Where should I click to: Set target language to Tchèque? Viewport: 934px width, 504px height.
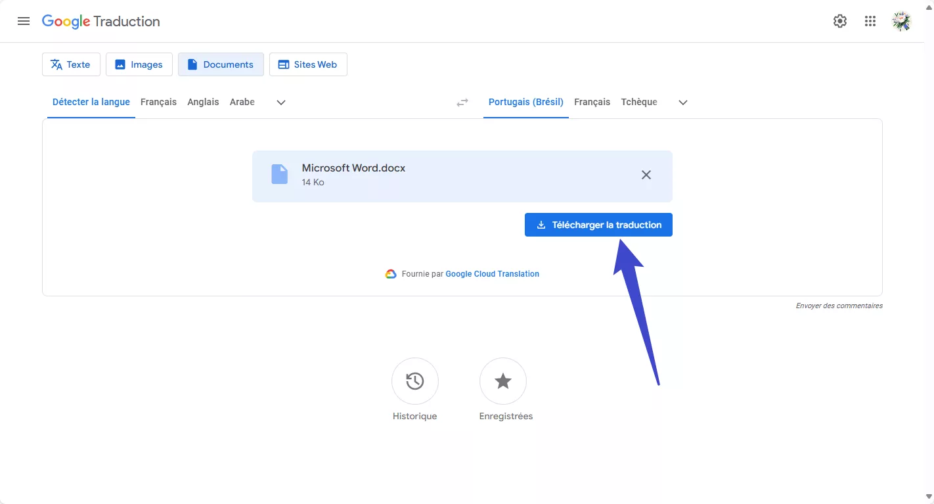(x=638, y=102)
